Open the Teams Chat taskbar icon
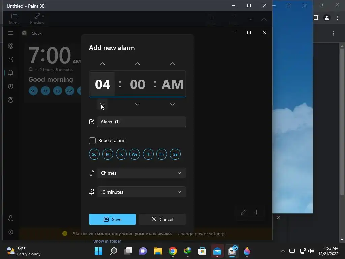345x259 pixels. (x=143, y=251)
